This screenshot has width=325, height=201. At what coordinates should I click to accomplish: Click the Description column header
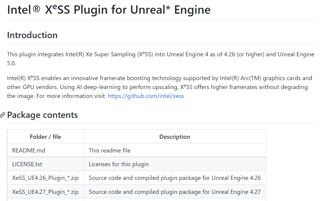(175, 137)
